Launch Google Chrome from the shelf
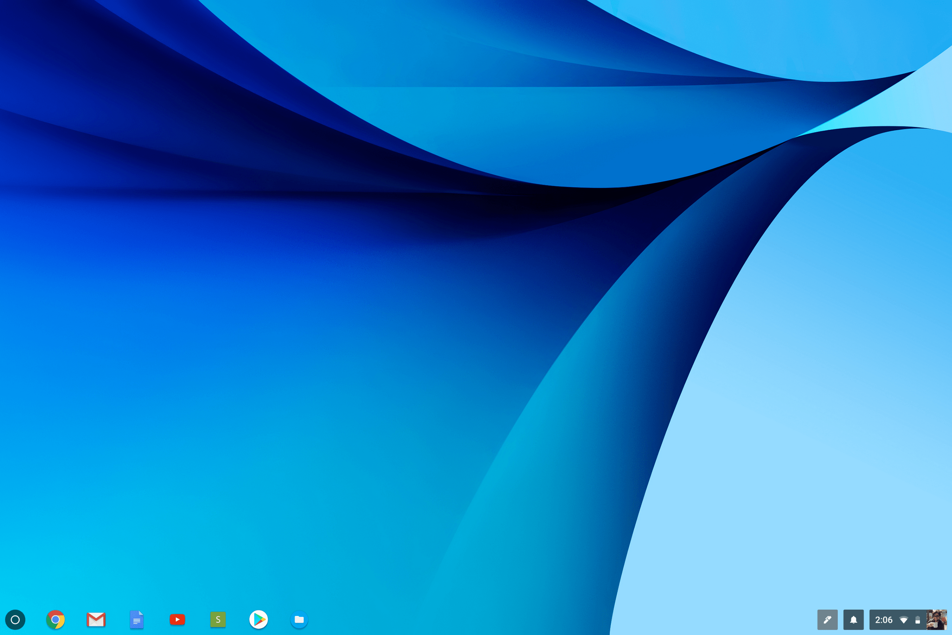 pos(56,620)
